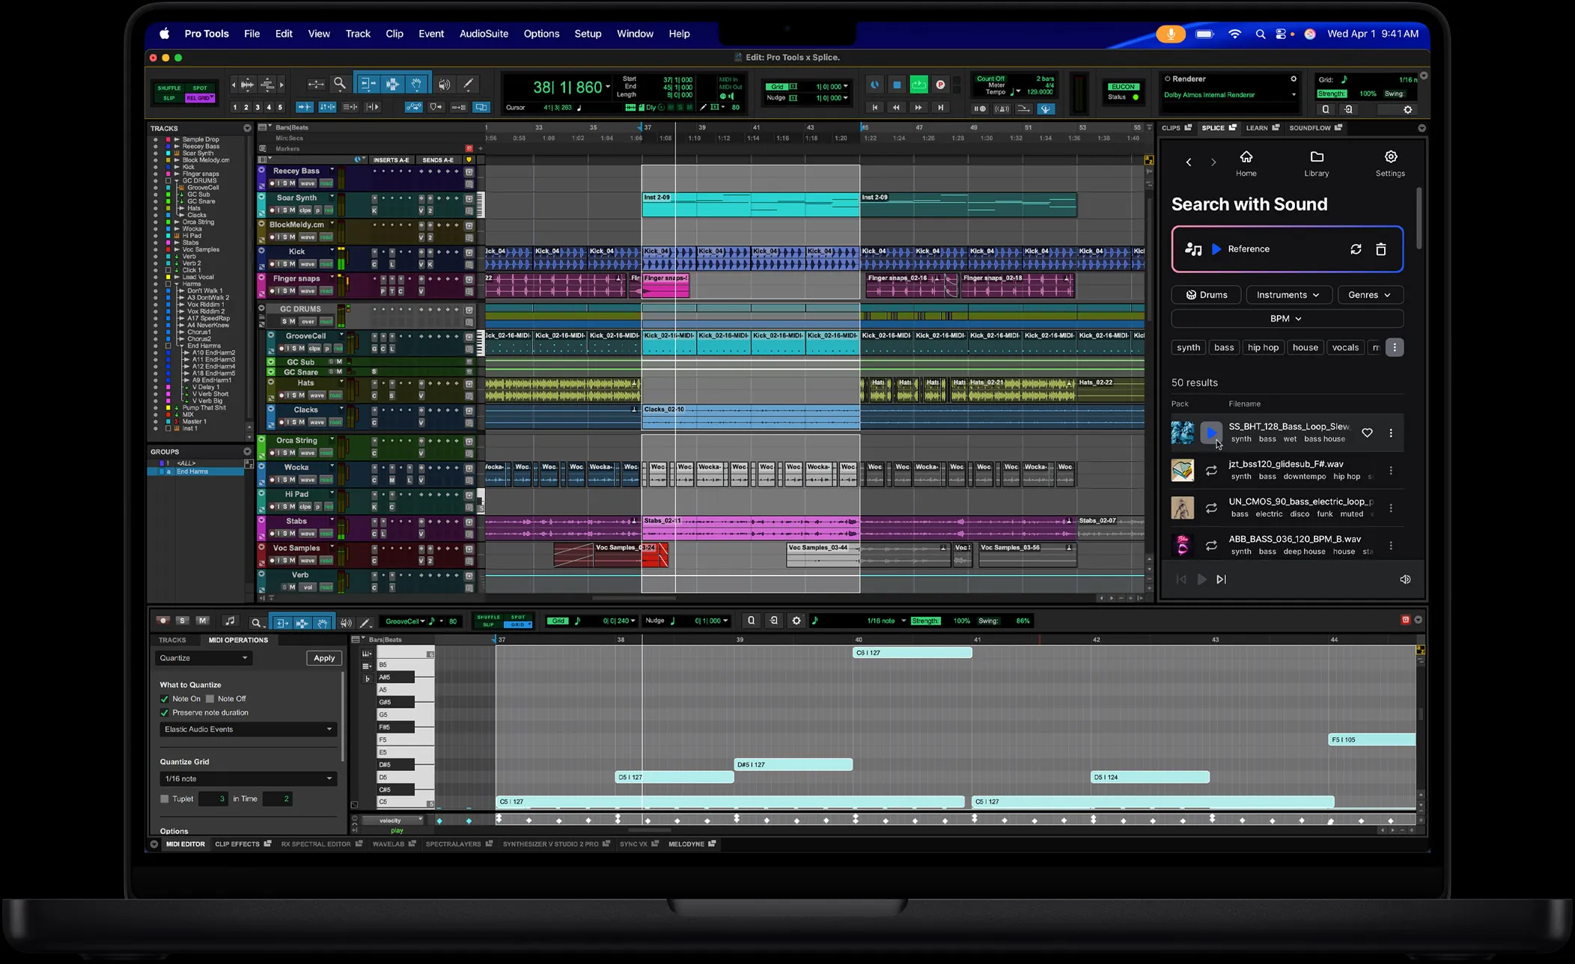Uncheck the Note On quantize option
Image resolution: width=1575 pixels, height=964 pixels.
click(165, 698)
